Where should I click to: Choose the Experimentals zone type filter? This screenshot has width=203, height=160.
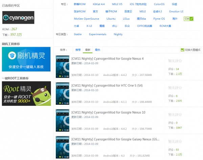coord(97,34)
